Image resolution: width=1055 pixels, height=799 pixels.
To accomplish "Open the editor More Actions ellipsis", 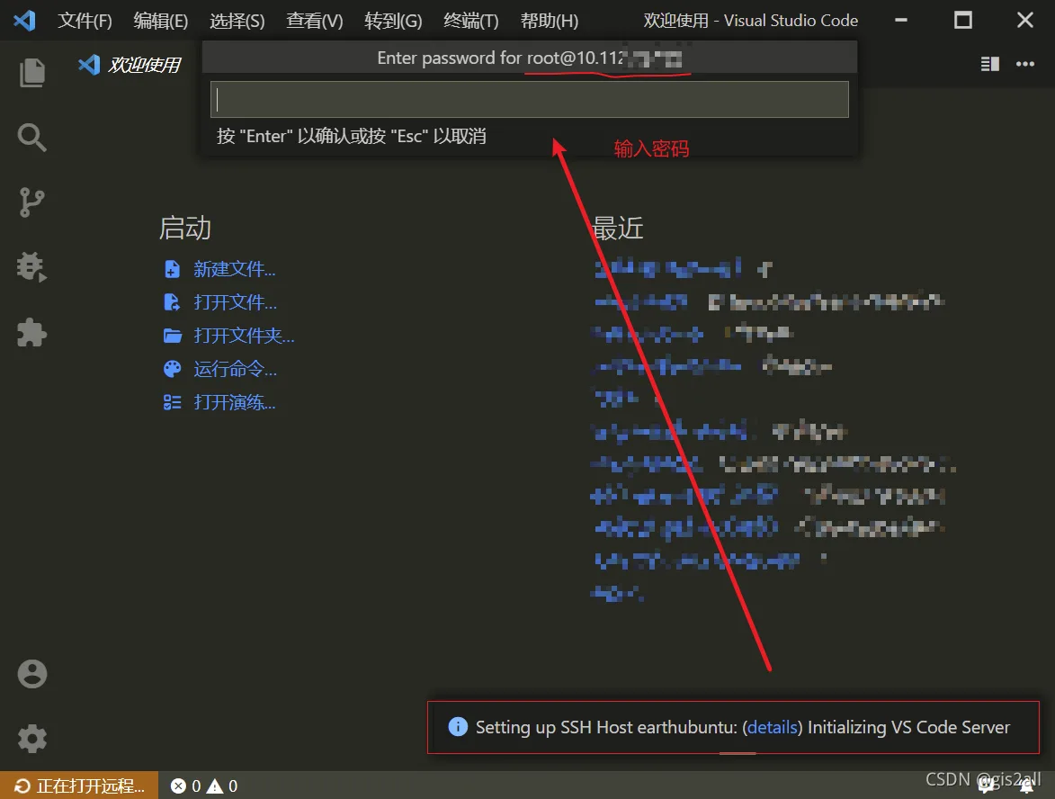I will point(1024,64).
